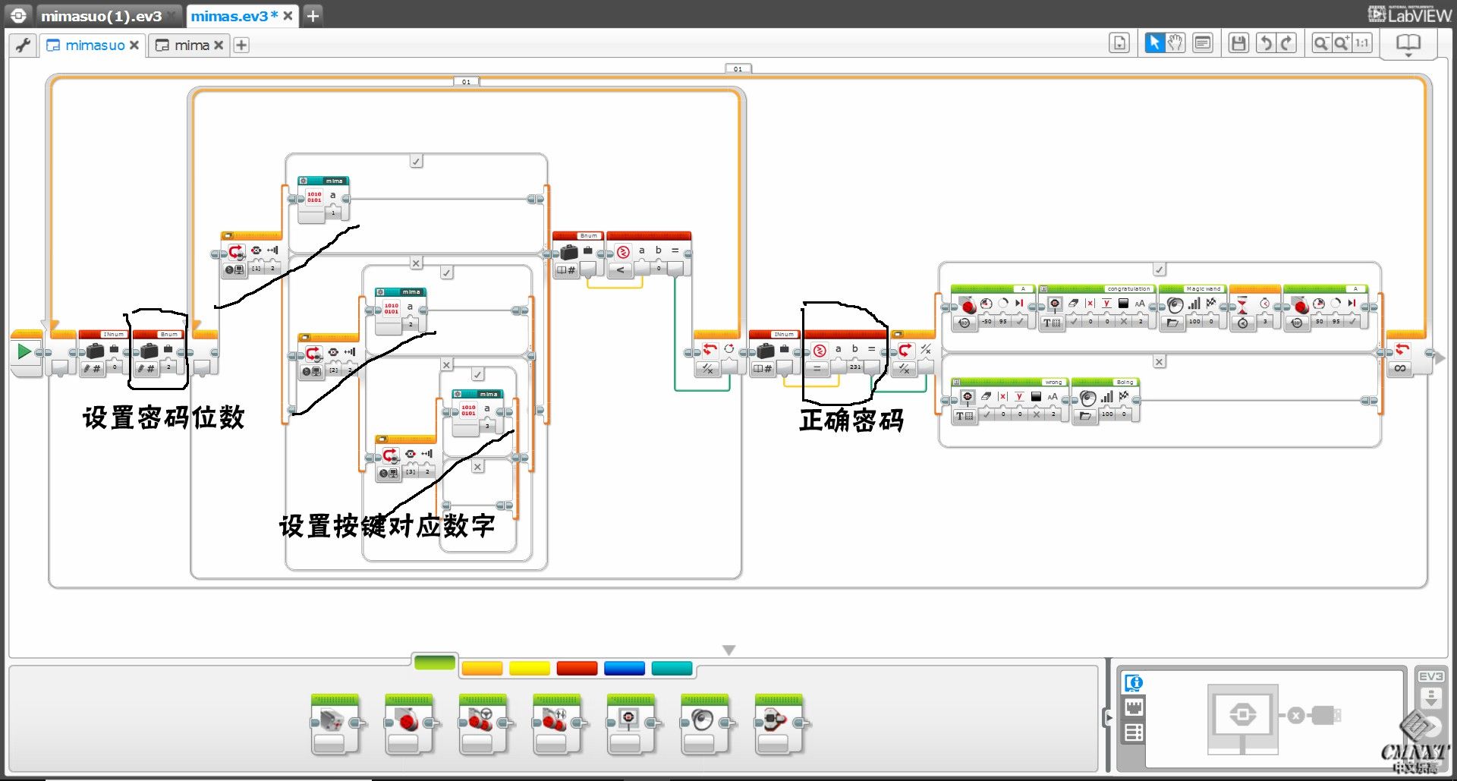
Task: Open mode selector on congratulation display block
Action: (1051, 323)
